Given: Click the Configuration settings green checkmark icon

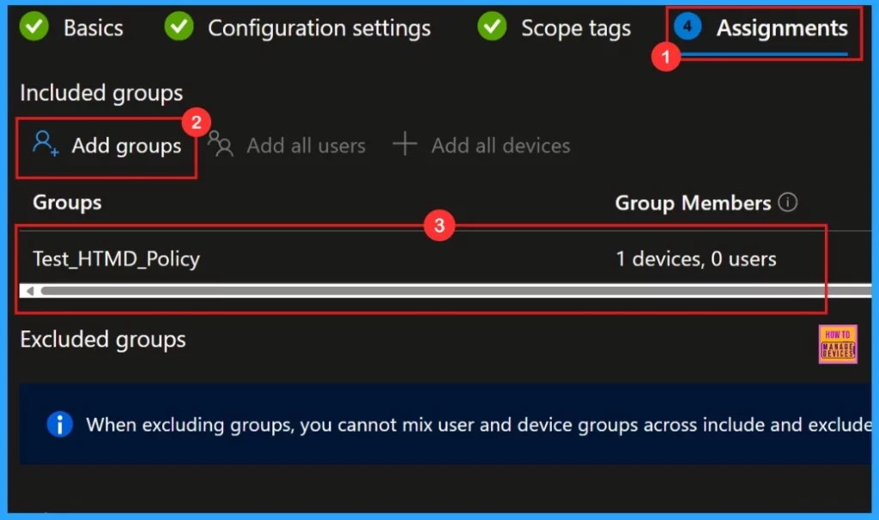Looking at the screenshot, I should (179, 27).
